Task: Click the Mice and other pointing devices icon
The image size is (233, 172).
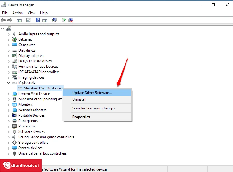Action: (14, 99)
